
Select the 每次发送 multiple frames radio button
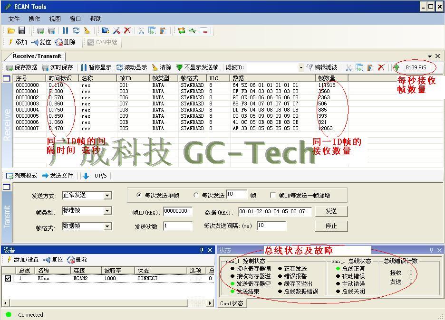196,195
